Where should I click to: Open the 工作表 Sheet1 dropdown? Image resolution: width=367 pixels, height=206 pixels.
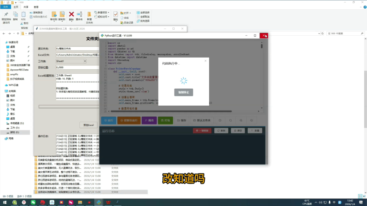71,61
